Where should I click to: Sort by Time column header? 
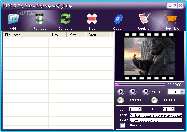click(x=58, y=35)
